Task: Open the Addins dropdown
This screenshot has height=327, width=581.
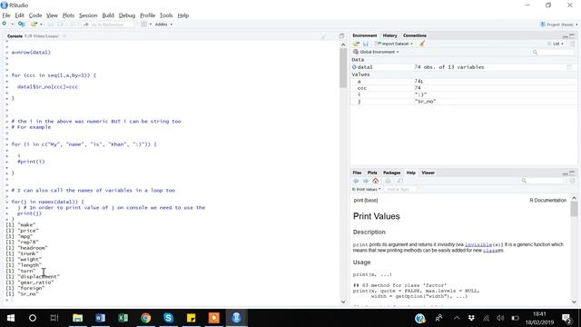Action: (x=163, y=25)
